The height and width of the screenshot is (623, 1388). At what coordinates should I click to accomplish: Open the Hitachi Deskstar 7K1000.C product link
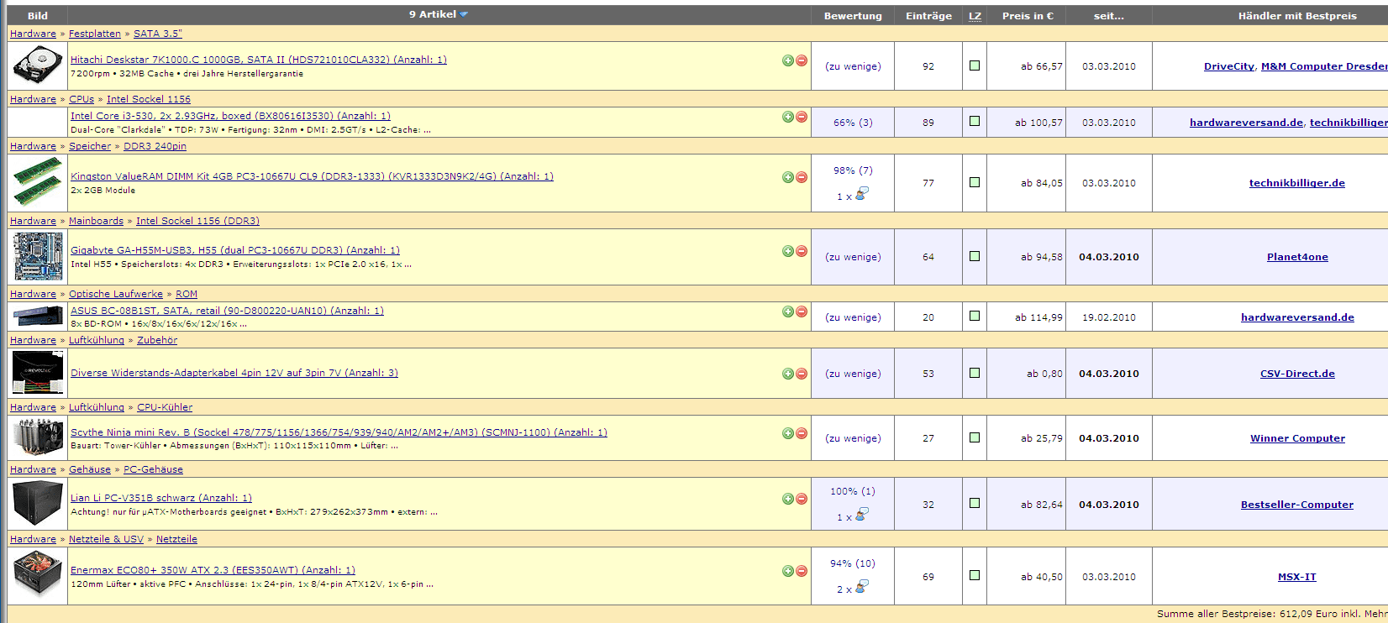tap(259, 60)
